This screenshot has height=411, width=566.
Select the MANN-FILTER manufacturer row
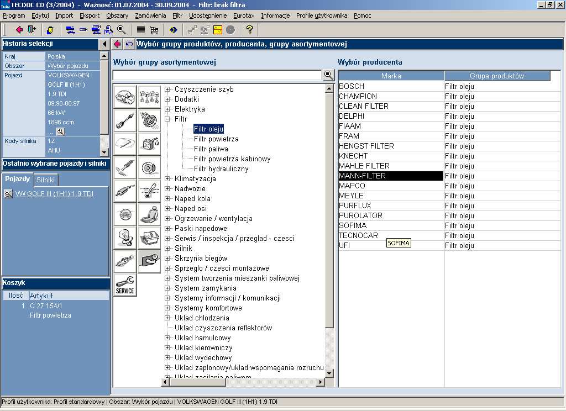[391, 176]
